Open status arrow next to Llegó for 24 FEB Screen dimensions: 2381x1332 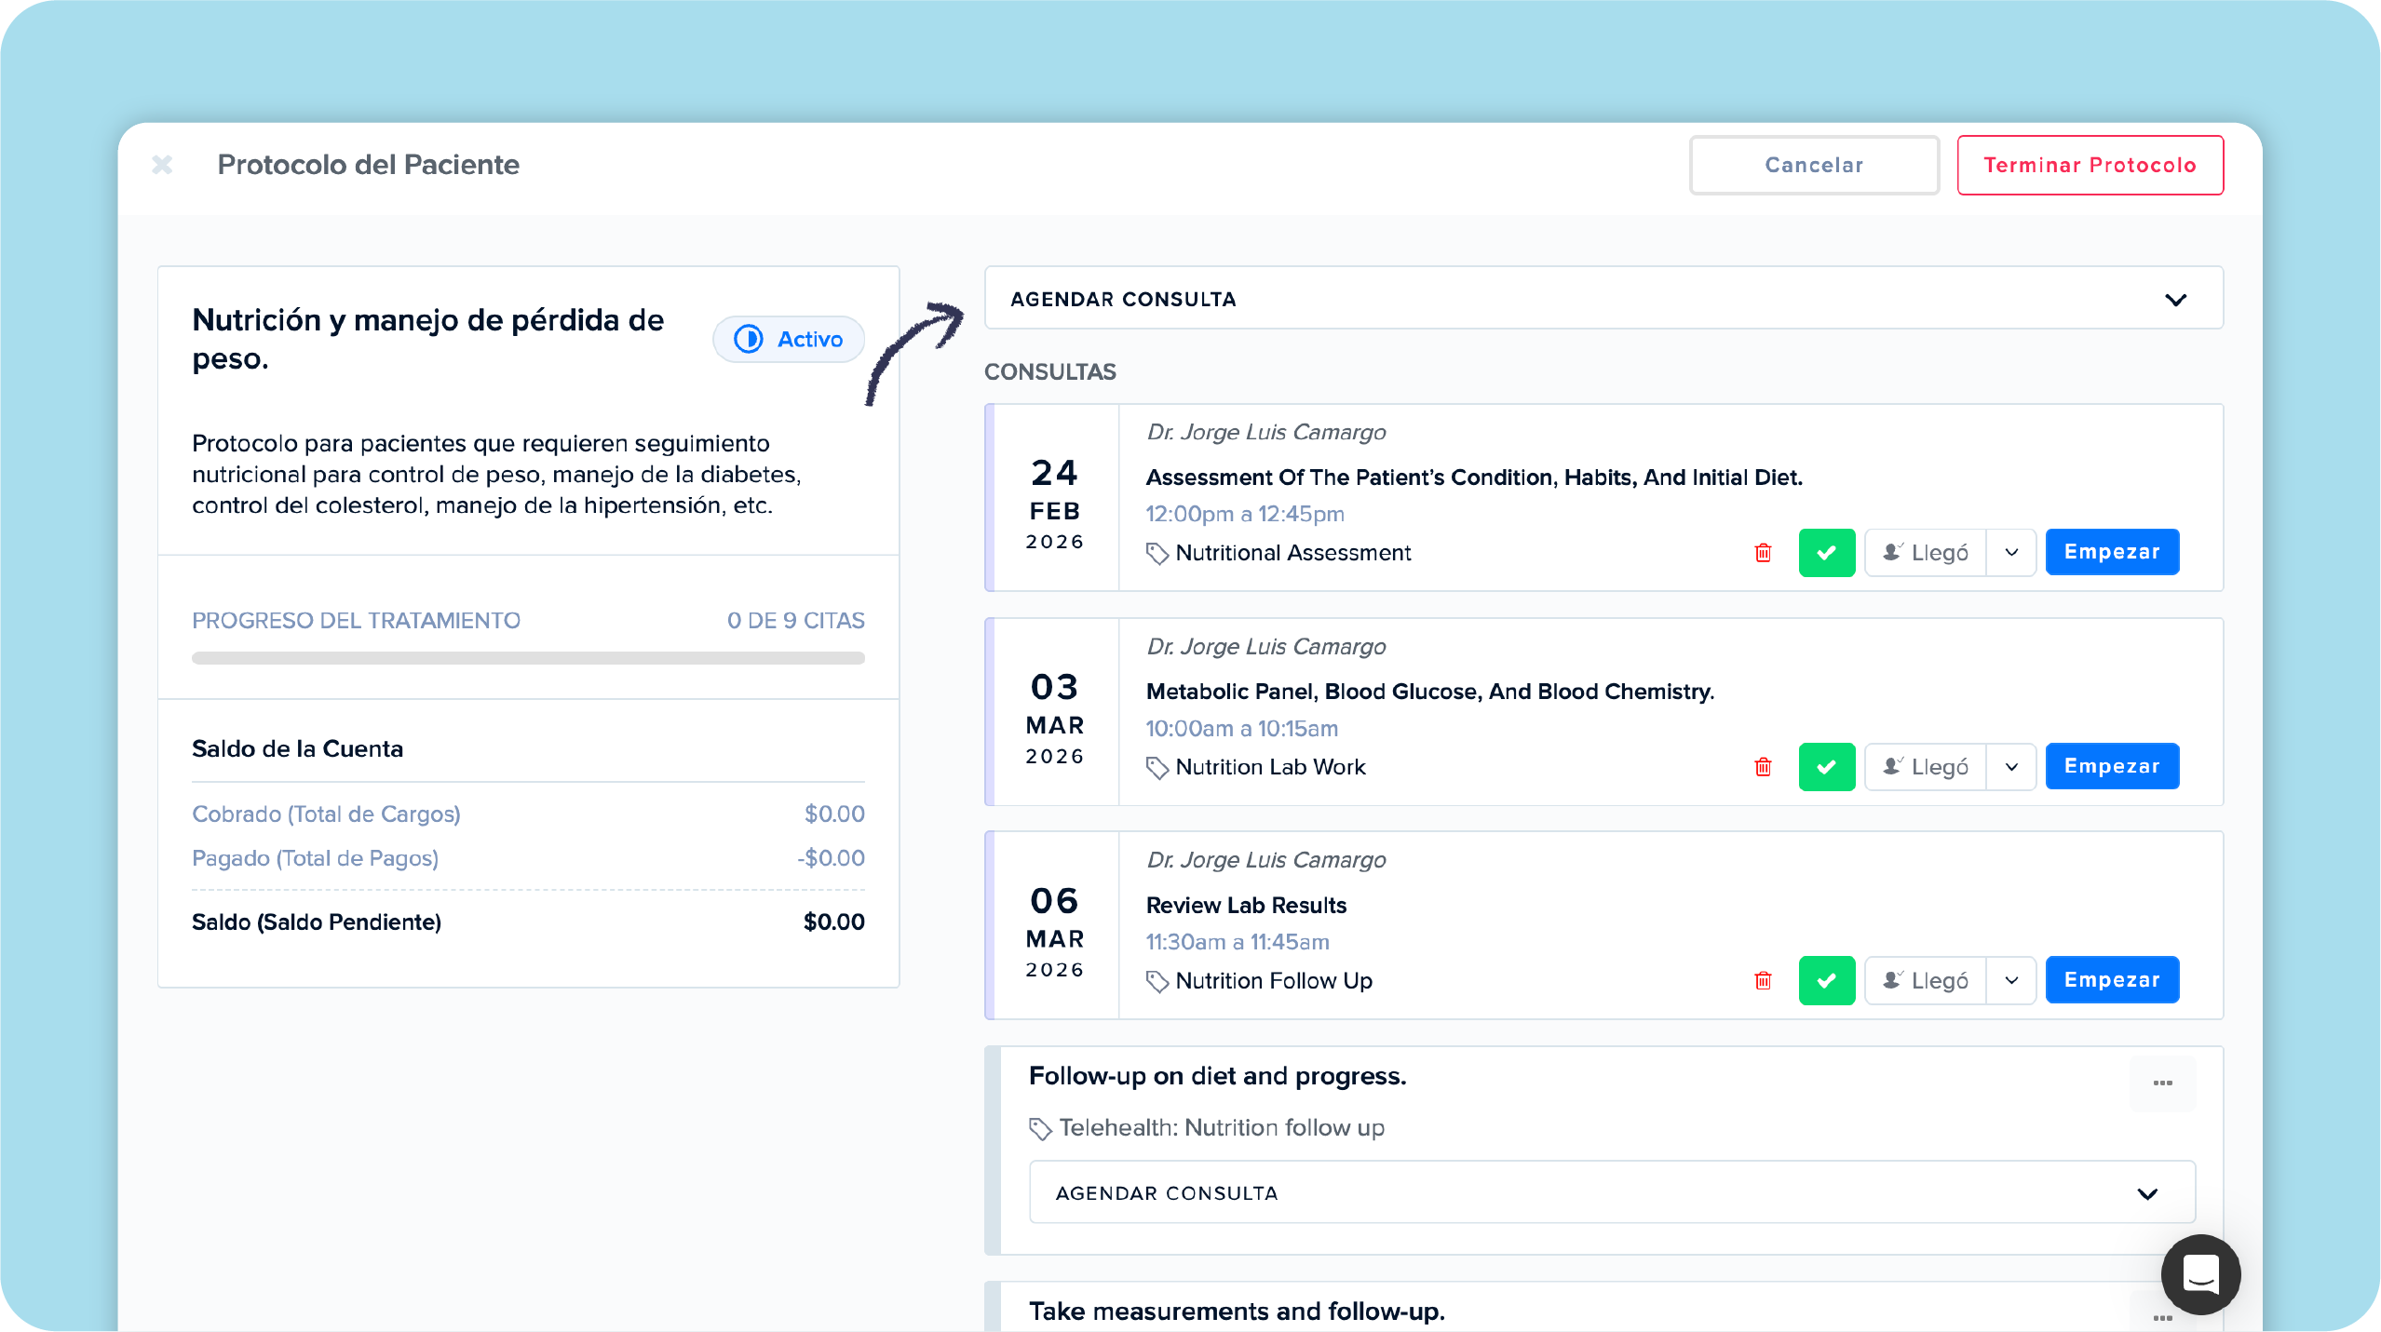coord(2011,553)
